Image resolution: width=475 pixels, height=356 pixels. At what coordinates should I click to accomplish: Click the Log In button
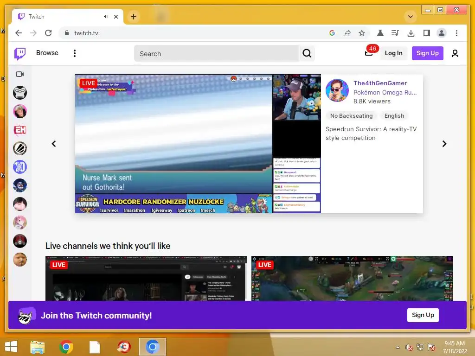pos(393,53)
